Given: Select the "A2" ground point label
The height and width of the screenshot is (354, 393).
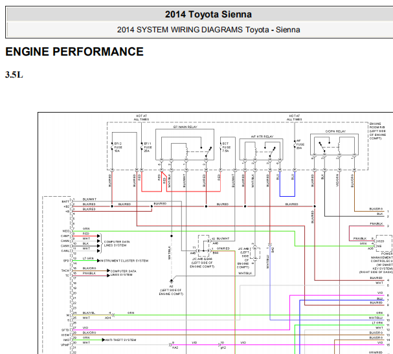Looking at the screenshot, I should coord(171,286).
